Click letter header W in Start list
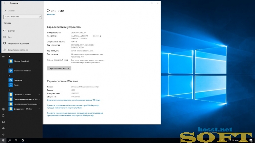Viewport: 255px width, 143px height. click(x=9, y=57)
